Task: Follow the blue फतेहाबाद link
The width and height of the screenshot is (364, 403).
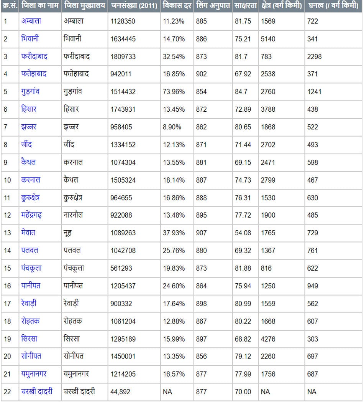Action: pyautogui.click(x=34, y=74)
